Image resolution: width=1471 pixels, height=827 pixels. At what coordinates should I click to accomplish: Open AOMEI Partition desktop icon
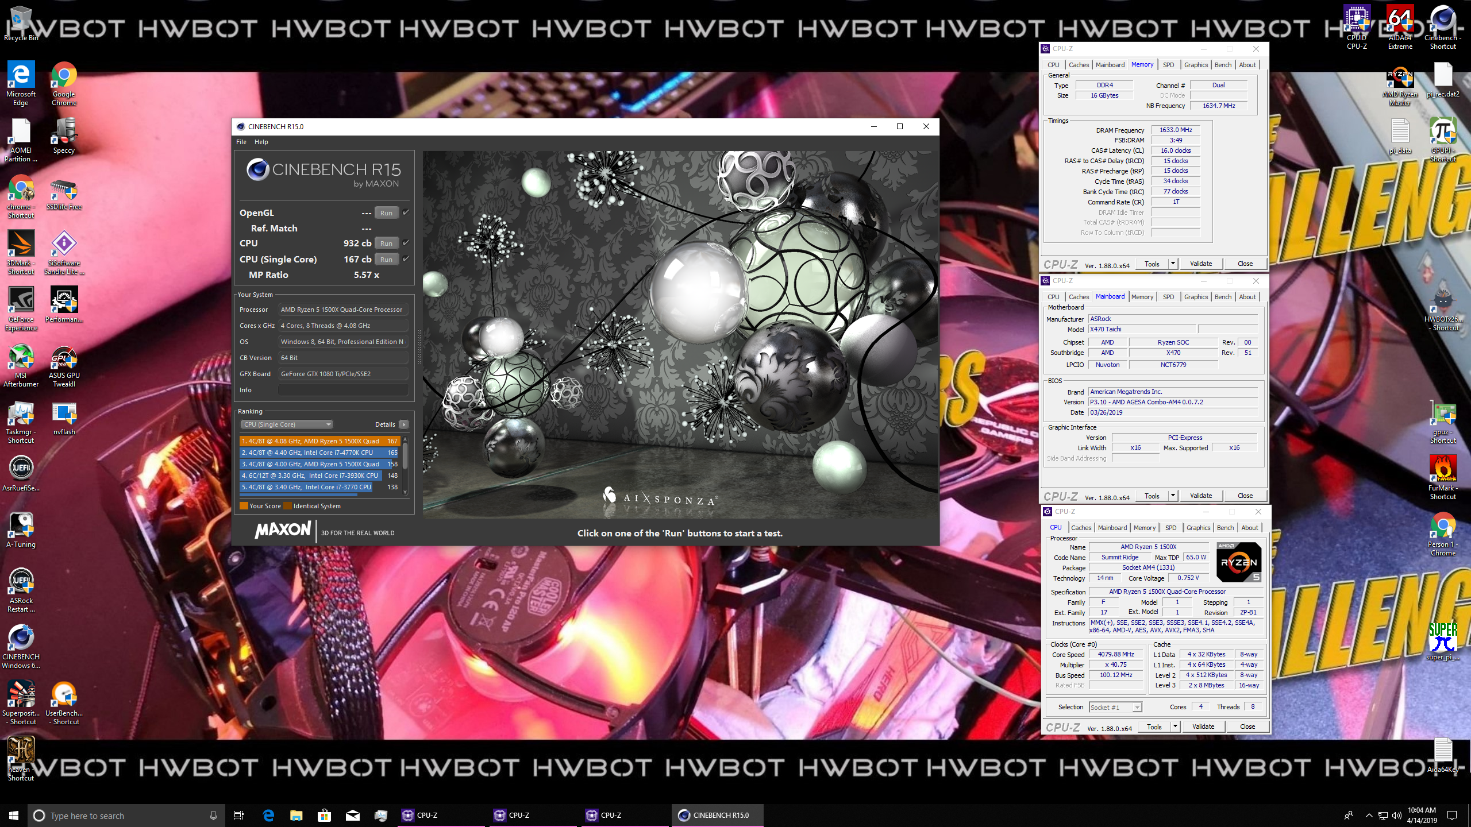(x=21, y=140)
